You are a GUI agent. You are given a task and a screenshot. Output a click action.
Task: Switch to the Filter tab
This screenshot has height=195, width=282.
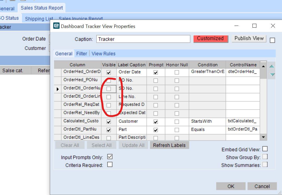pos(81,54)
